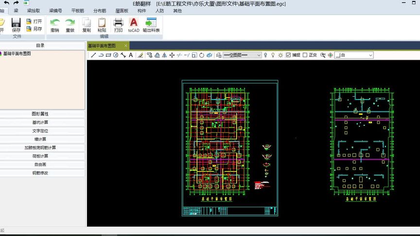Toggle the sun-shaped layer freeze icon
Viewport: 420px width, 236px height.
click(x=280, y=55)
